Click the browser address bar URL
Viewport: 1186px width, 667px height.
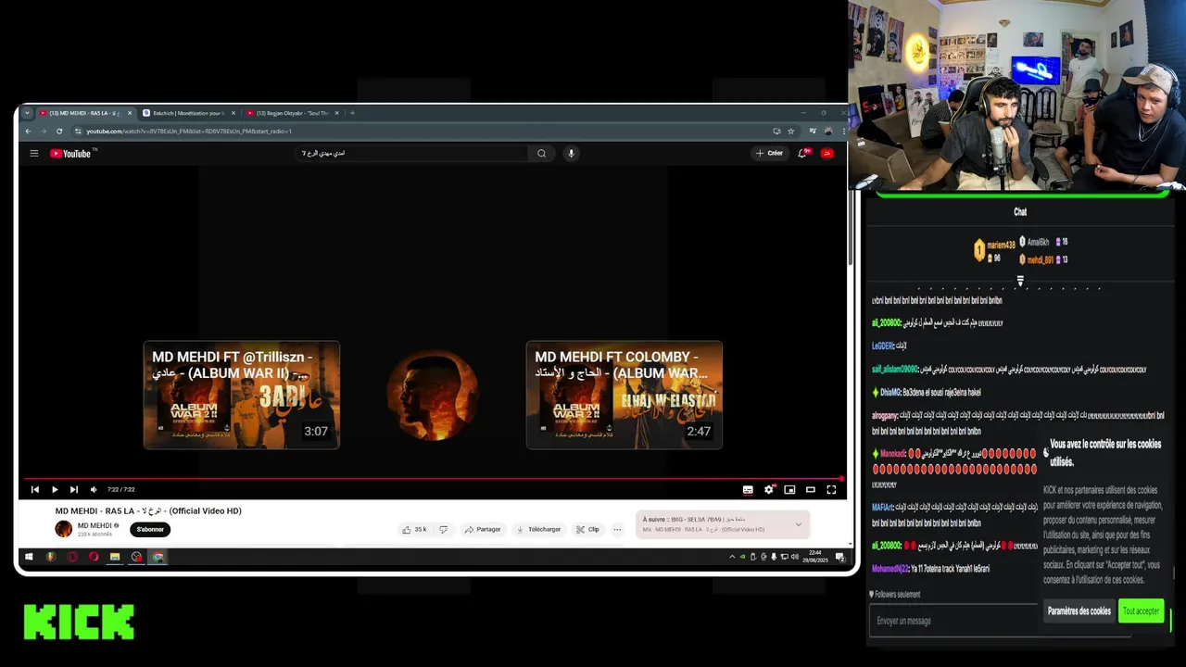[189, 132]
